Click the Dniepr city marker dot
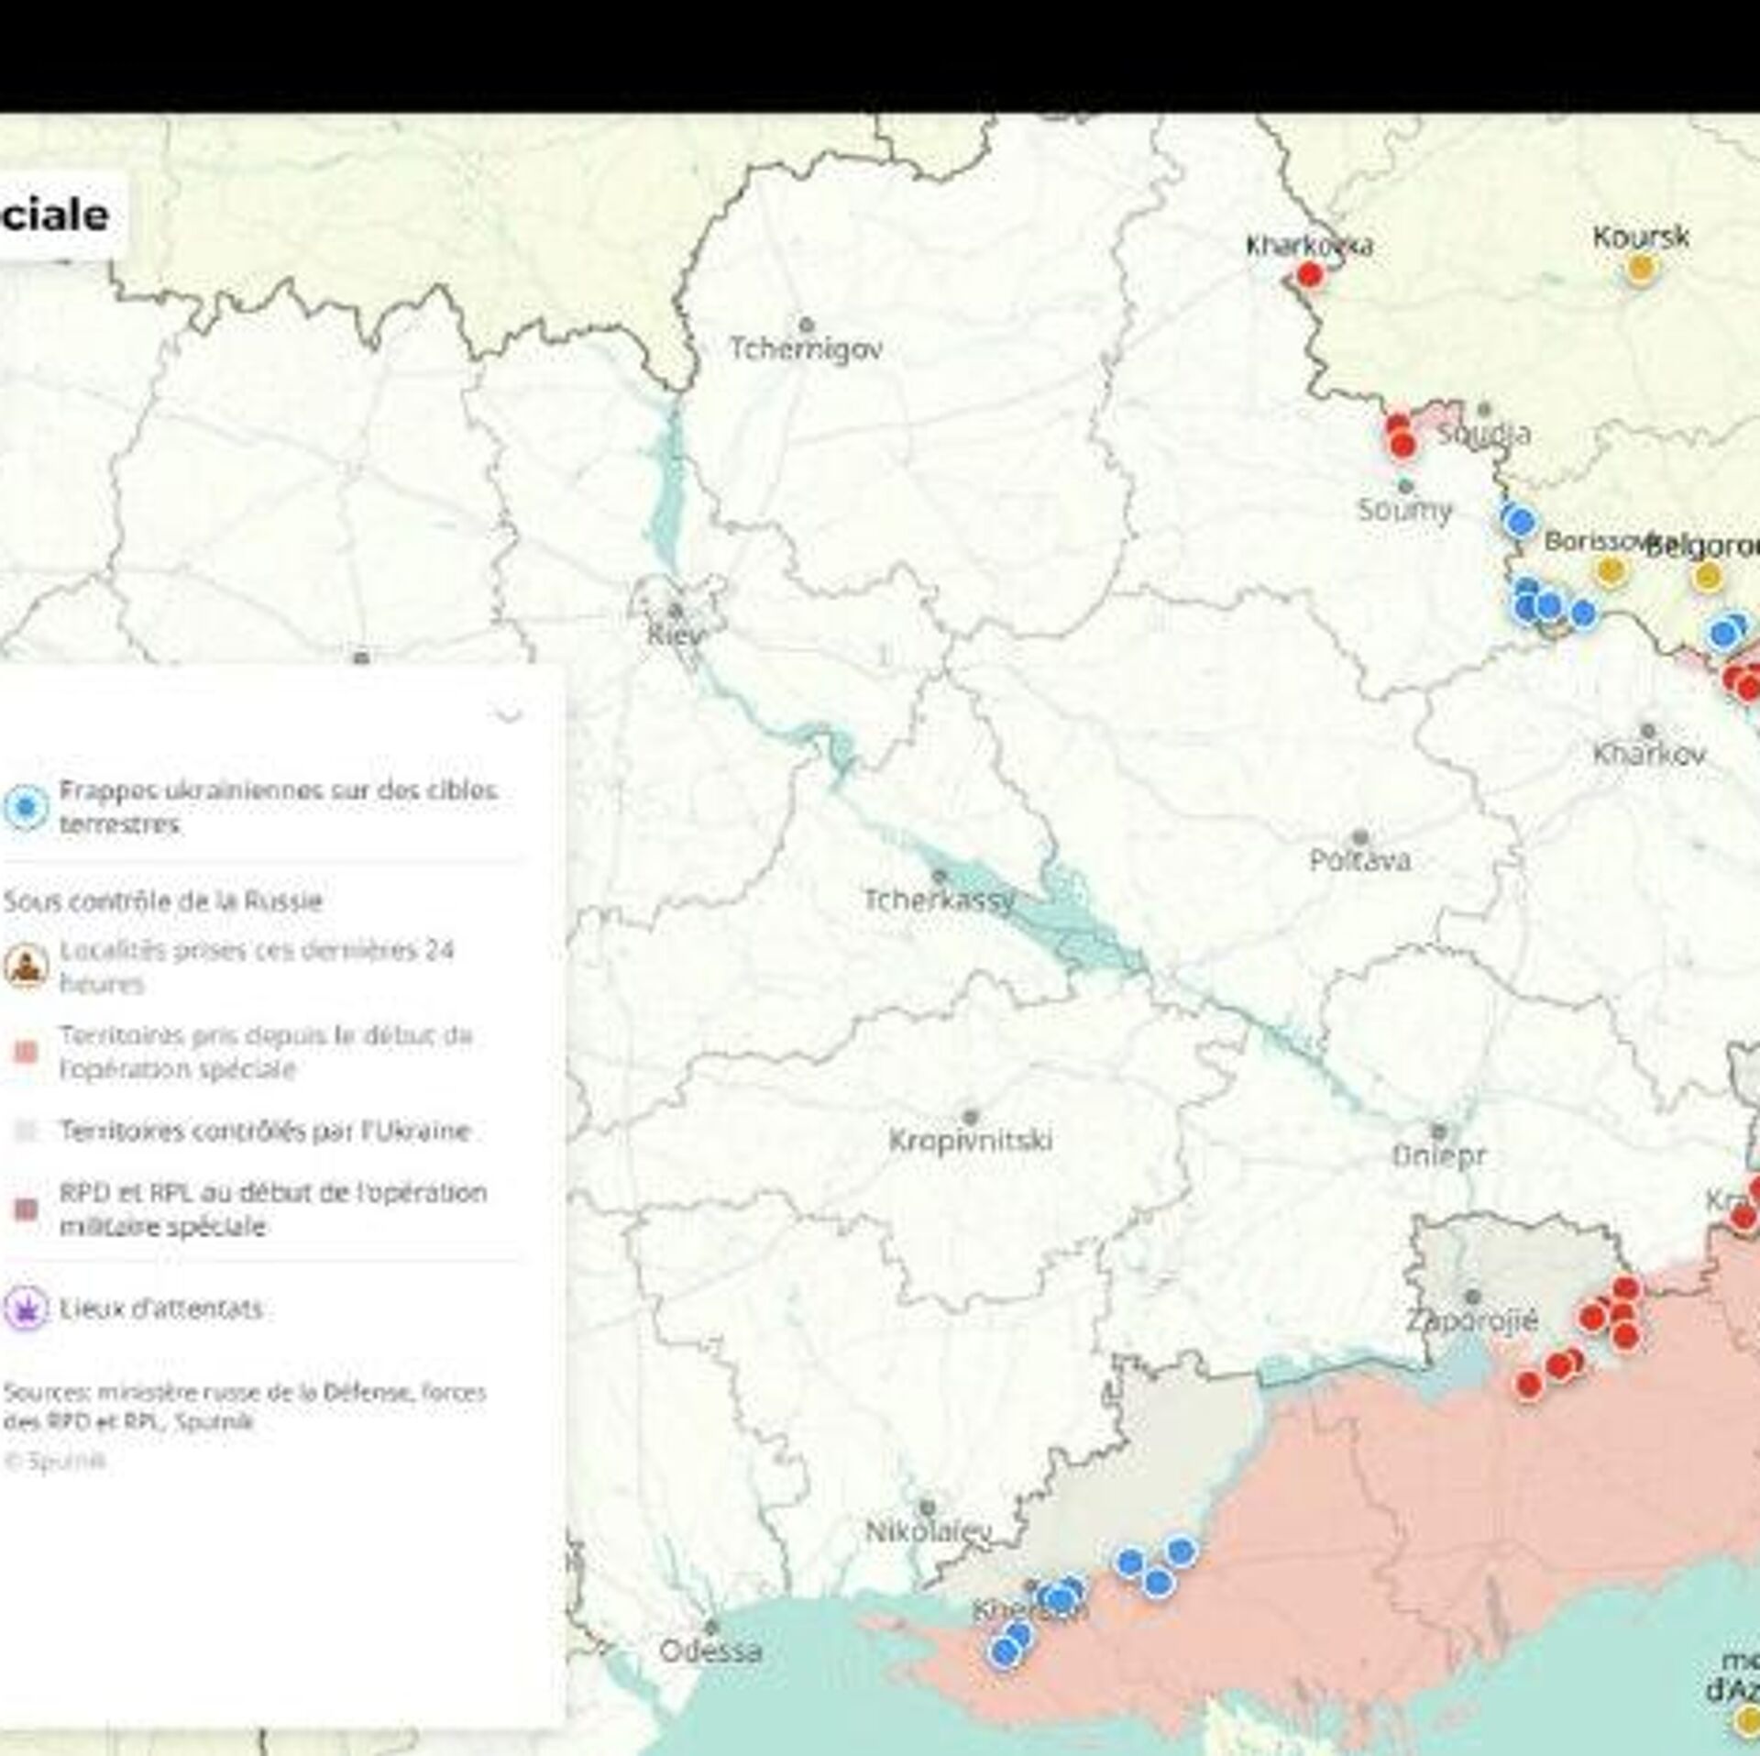Screen dimensions: 1760x1756 [x=1438, y=1132]
